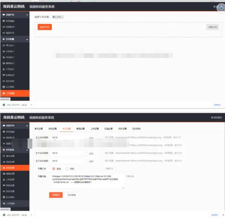Click the orange-highlighted 上传视频 cloud icon
The width and height of the screenshot is (225, 218).
(x=4, y=93)
